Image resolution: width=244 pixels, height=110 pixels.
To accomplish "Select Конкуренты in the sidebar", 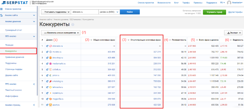I will tap(11, 51).
